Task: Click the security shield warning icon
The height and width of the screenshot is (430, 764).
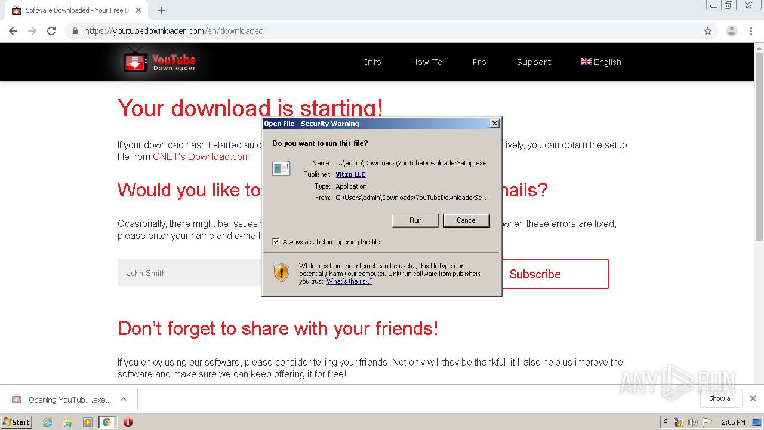Action: 282,273
